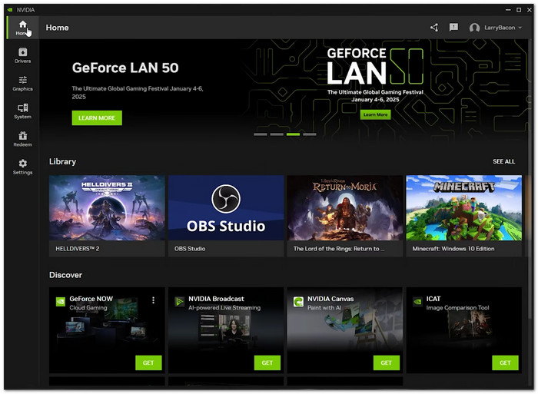The width and height of the screenshot is (538, 394).
Task: Click the OBS Studio caption text
Action: (190, 249)
